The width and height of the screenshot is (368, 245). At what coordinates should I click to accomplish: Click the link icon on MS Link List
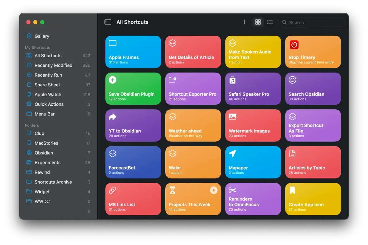112,190
